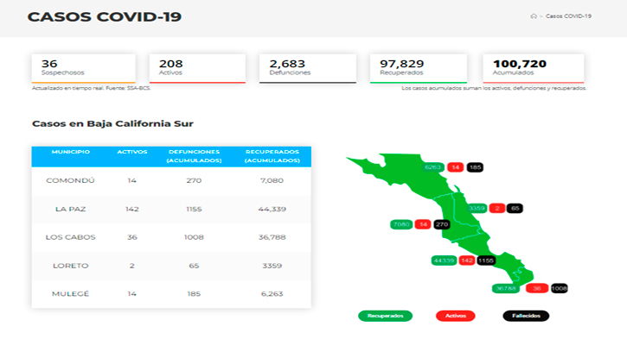Click red 36 badge on the map
Viewport: 627px width, 345px height.
pos(537,288)
